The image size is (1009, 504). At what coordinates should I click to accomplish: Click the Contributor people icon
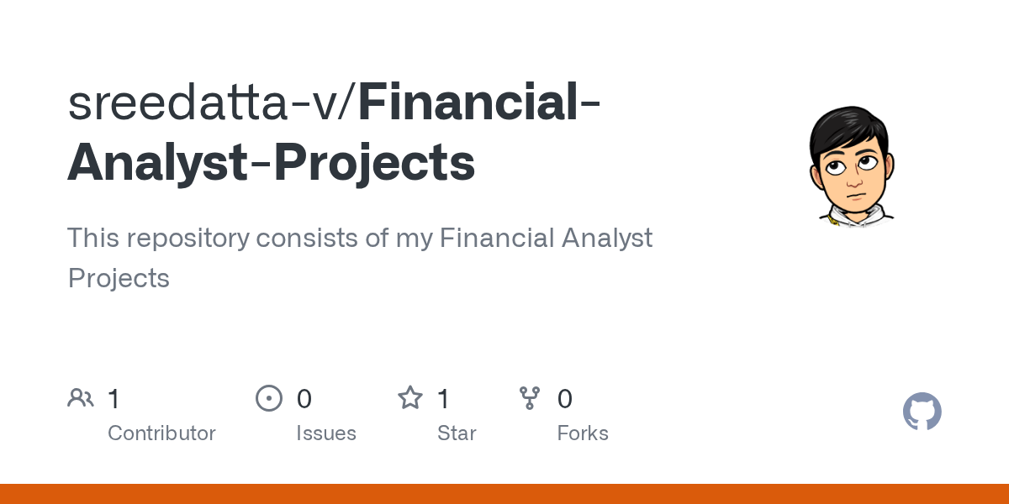pos(81,398)
